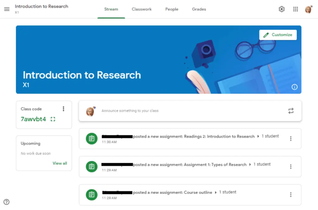Click the avatar in the announcement box

(90, 111)
